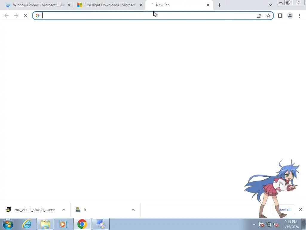Select Chrome in the taskbar
Viewport: 306px width, 230px height.
82,224
